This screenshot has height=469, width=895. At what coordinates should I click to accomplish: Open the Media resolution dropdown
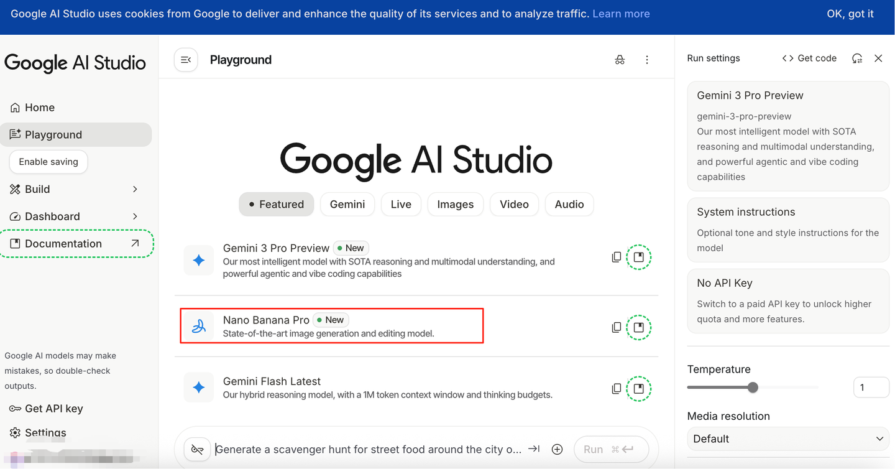(x=788, y=439)
